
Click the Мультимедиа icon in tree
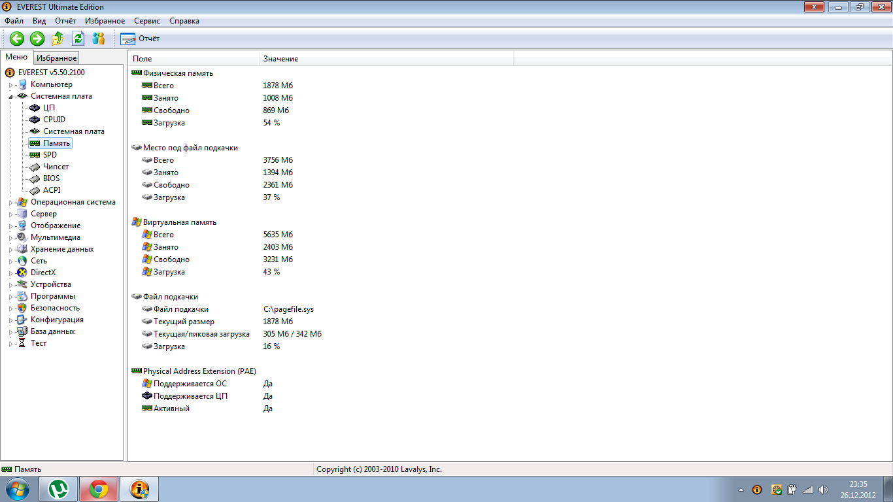22,237
